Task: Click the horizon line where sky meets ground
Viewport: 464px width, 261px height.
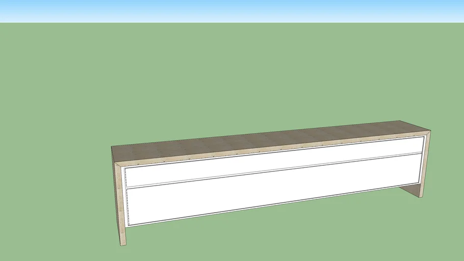Action: [232, 23]
